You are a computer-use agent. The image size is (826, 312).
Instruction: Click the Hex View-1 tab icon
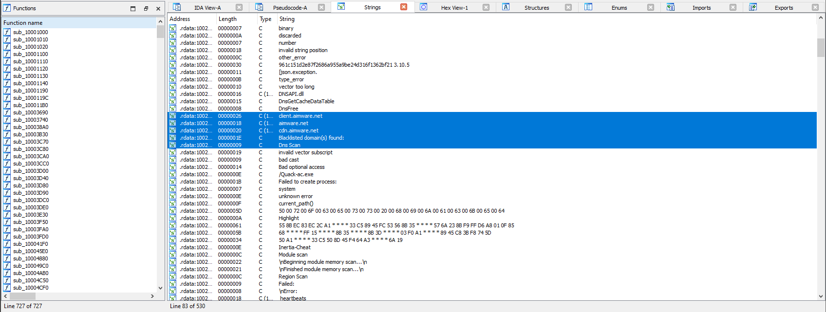click(x=424, y=7)
